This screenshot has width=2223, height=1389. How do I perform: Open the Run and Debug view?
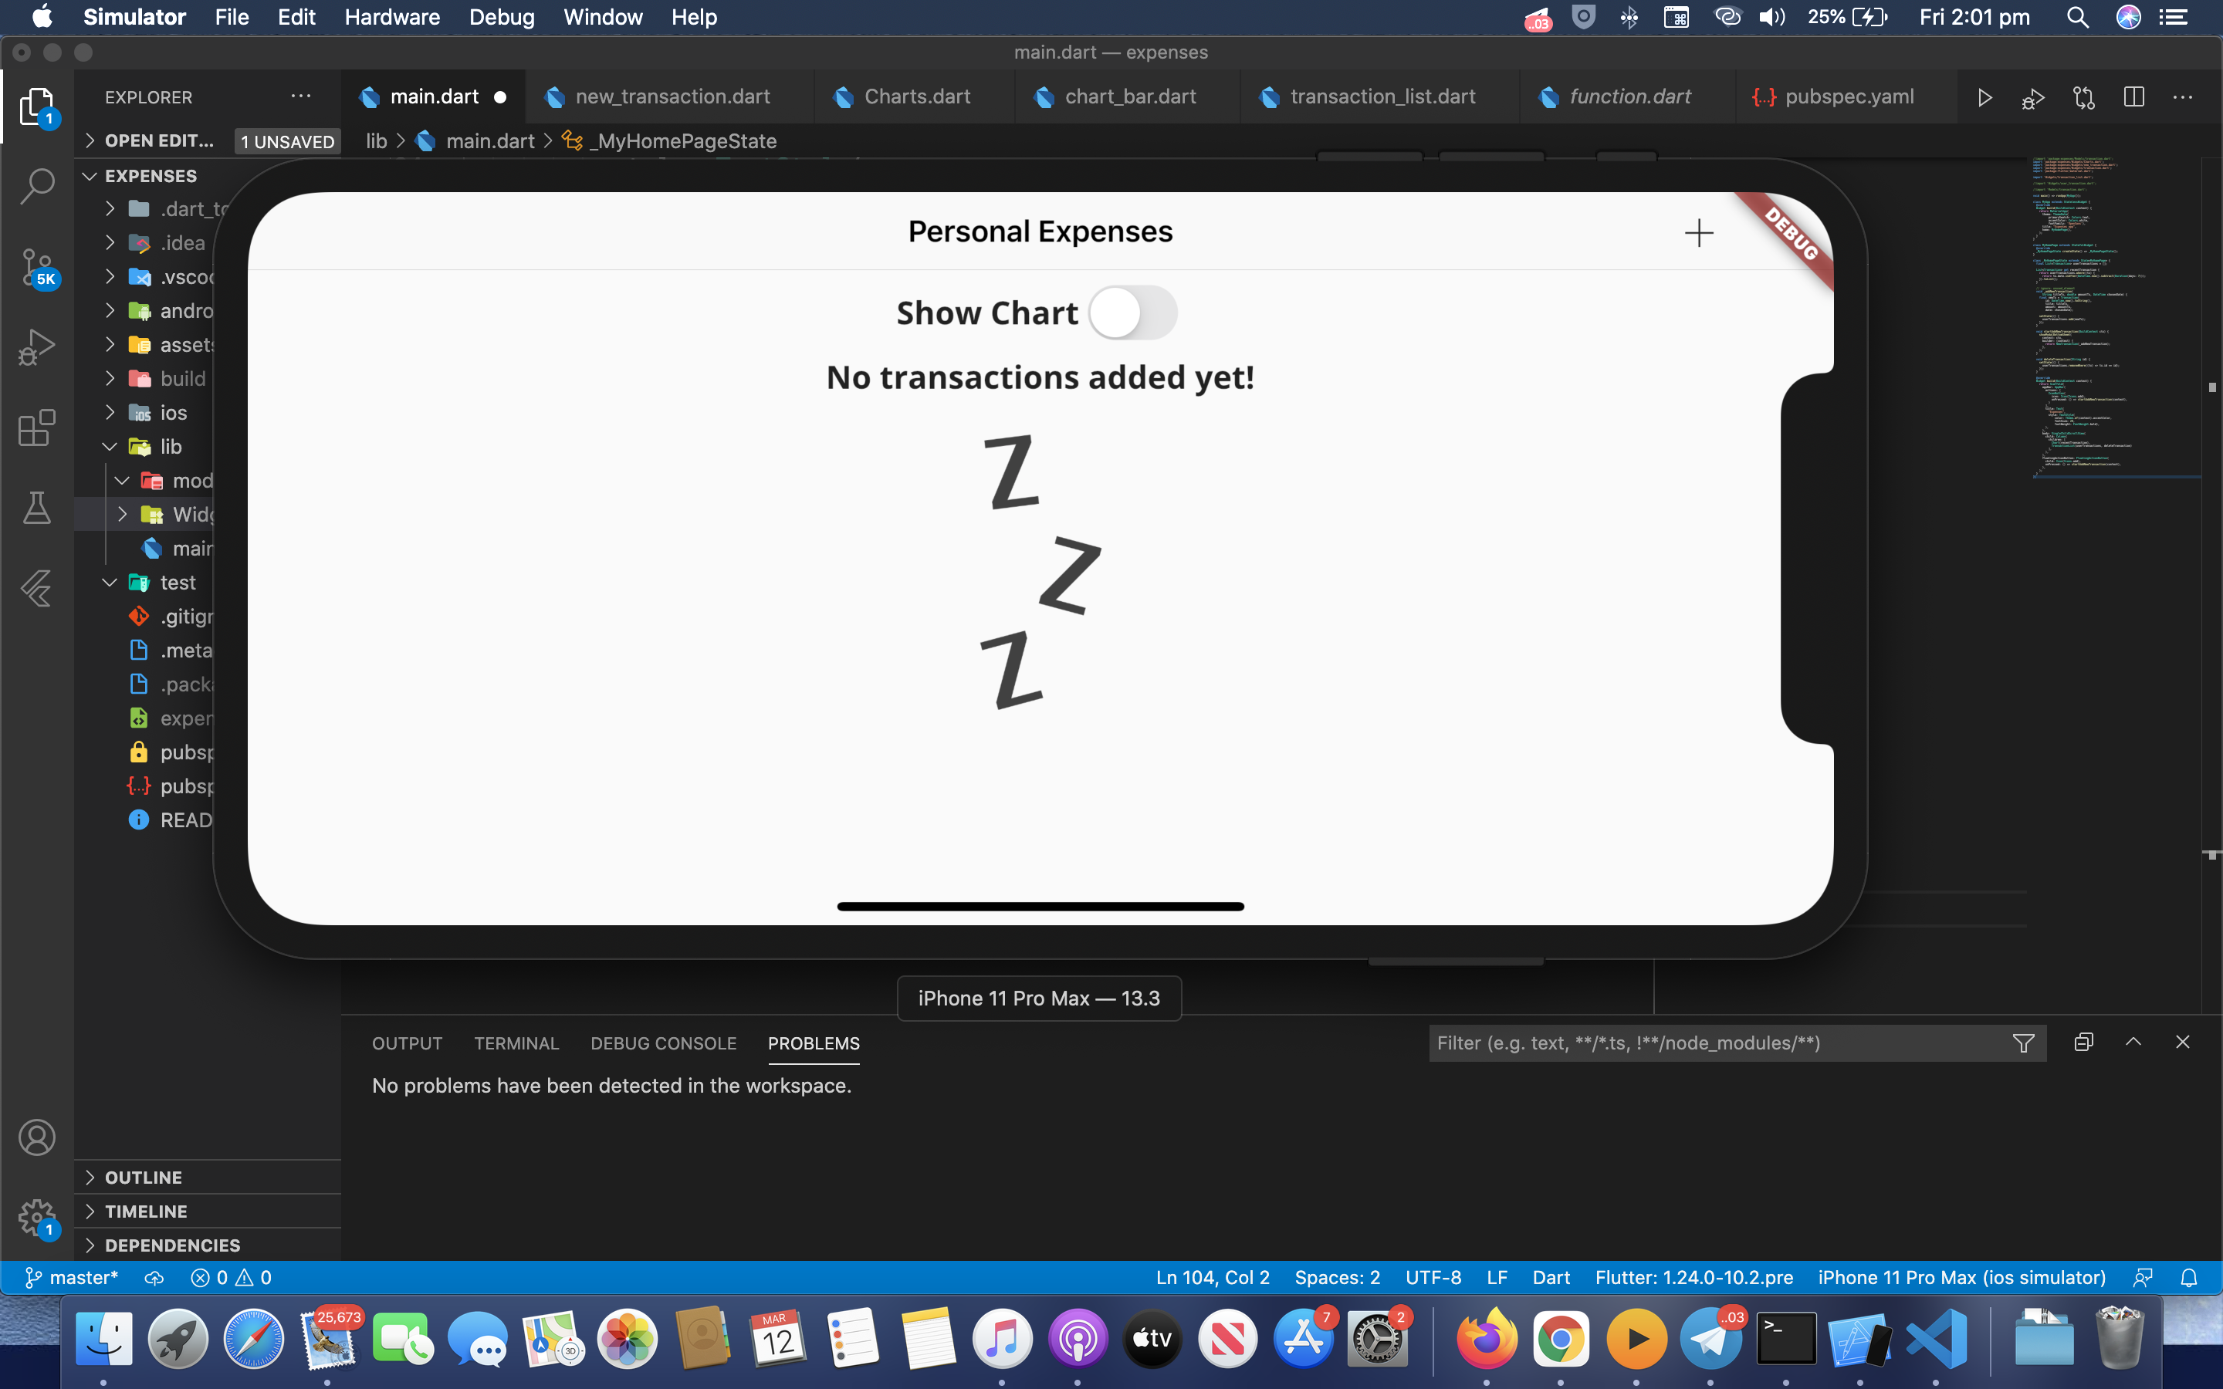coord(37,346)
